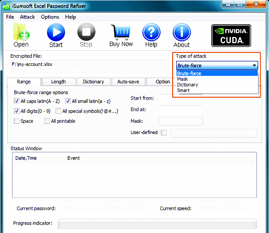Click the Open folder icon
269x233 pixels.
21,32
